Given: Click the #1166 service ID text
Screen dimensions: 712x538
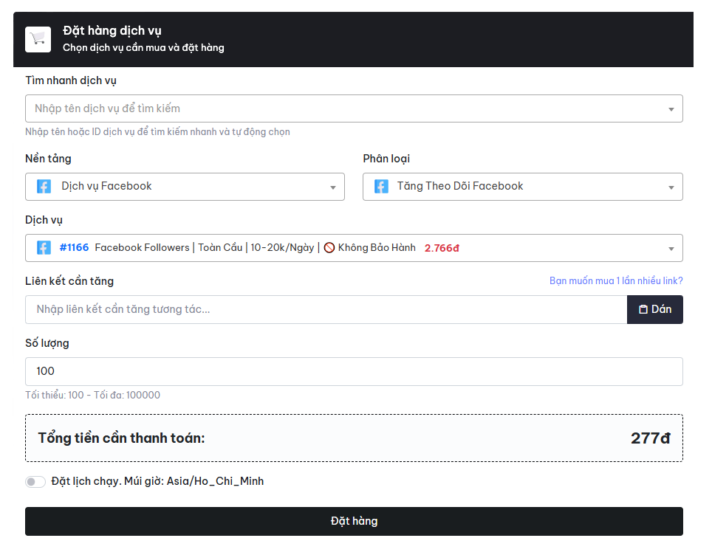Looking at the screenshot, I should click(x=74, y=248).
